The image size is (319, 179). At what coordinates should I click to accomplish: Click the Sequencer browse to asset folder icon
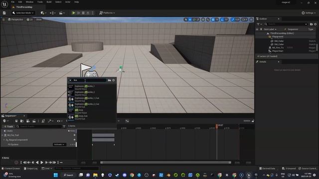(x=22, y=121)
